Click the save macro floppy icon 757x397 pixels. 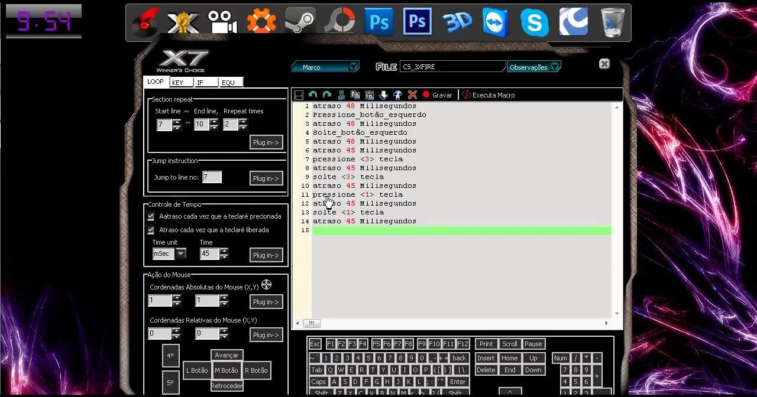[x=299, y=95]
